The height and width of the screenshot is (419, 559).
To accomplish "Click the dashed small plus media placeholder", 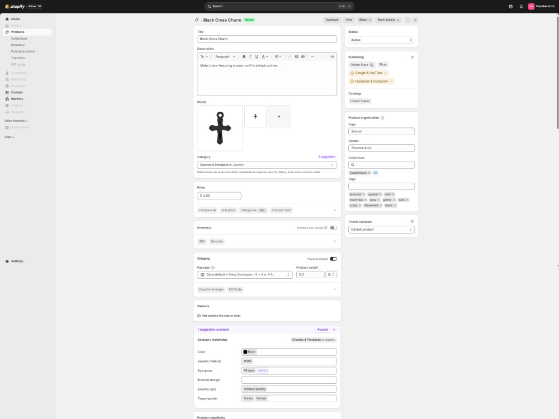I will (x=279, y=117).
